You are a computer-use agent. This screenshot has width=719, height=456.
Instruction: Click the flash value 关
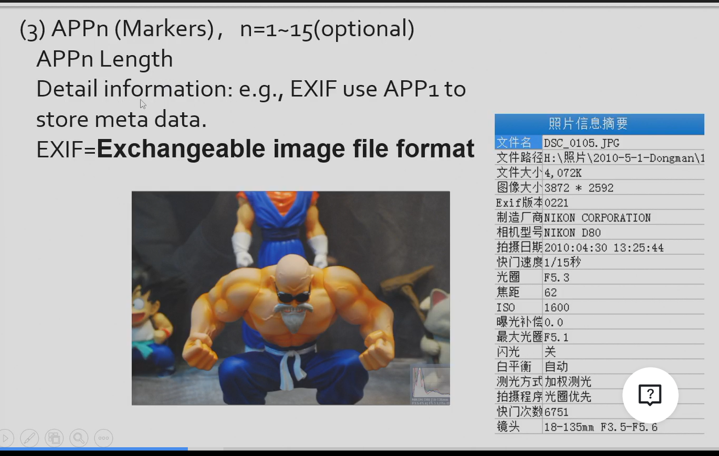[550, 352]
